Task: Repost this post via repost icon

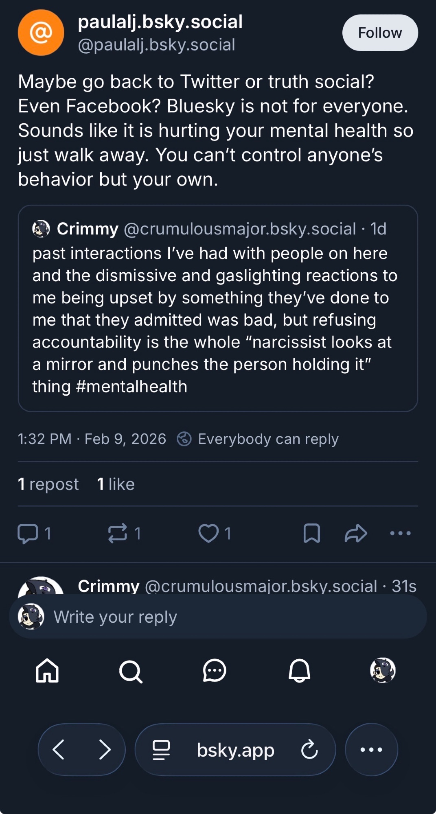Action: point(118,534)
